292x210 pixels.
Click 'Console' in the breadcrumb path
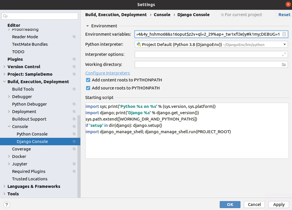162,15
